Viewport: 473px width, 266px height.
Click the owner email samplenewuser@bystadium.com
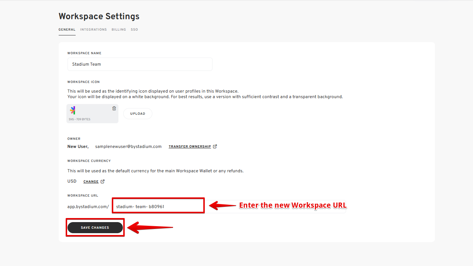click(128, 146)
